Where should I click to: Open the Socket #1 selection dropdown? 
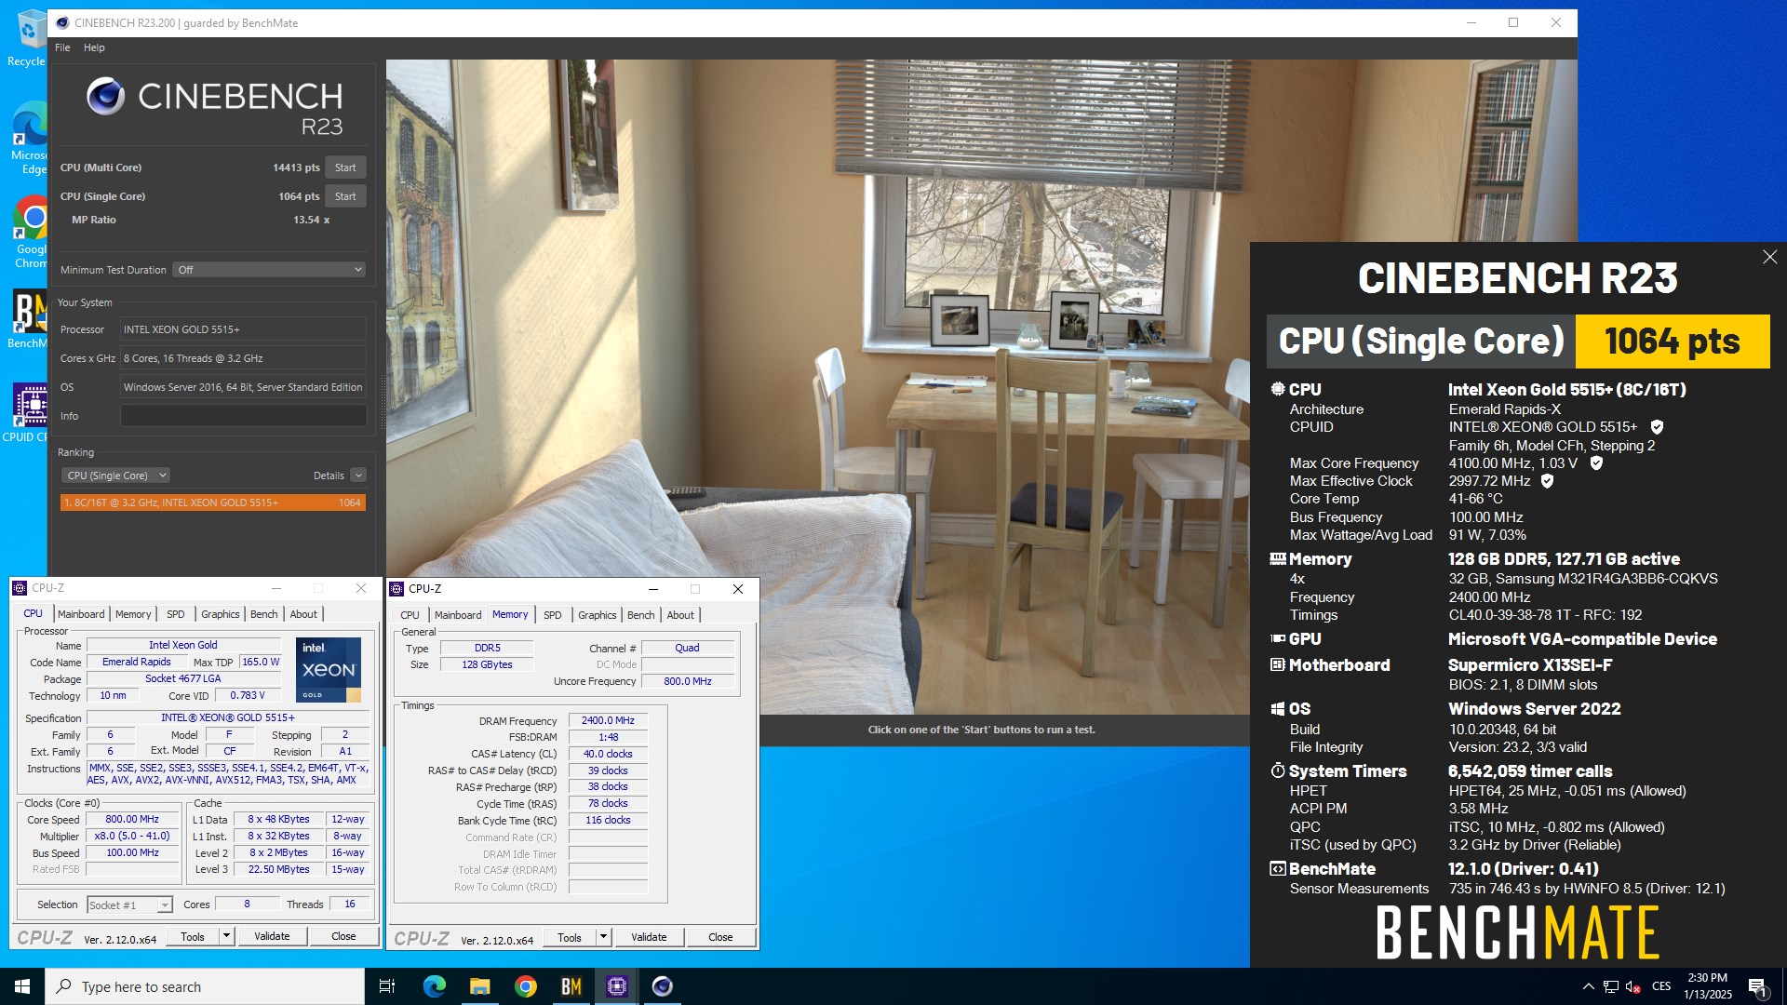click(x=129, y=904)
